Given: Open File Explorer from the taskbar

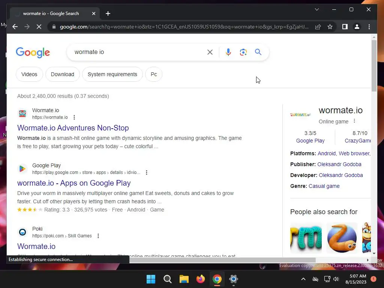Looking at the screenshot, I should (x=184, y=279).
